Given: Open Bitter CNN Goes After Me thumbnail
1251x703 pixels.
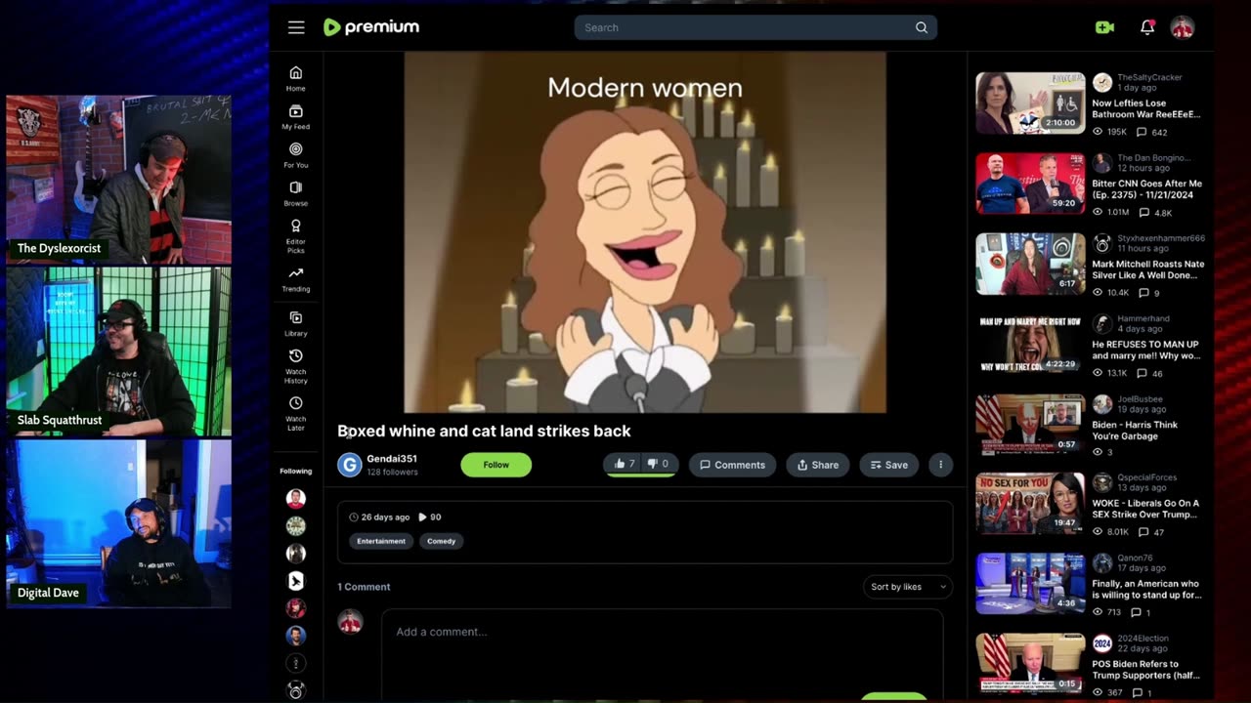Looking at the screenshot, I should click(1030, 183).
